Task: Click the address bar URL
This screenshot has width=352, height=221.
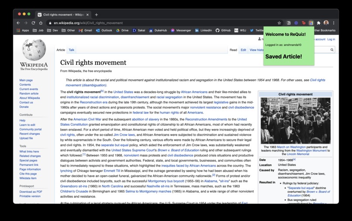Action: tap(88, 23)
